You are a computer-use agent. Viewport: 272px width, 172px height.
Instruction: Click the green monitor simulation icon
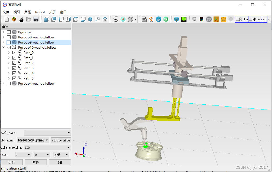coord(184,19)
